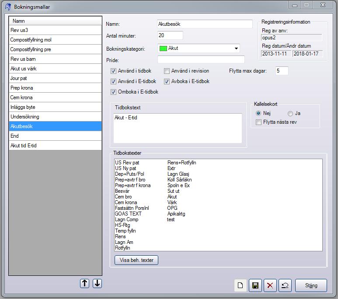Click the Visa beh. texter button

click(x=136, y=260)
